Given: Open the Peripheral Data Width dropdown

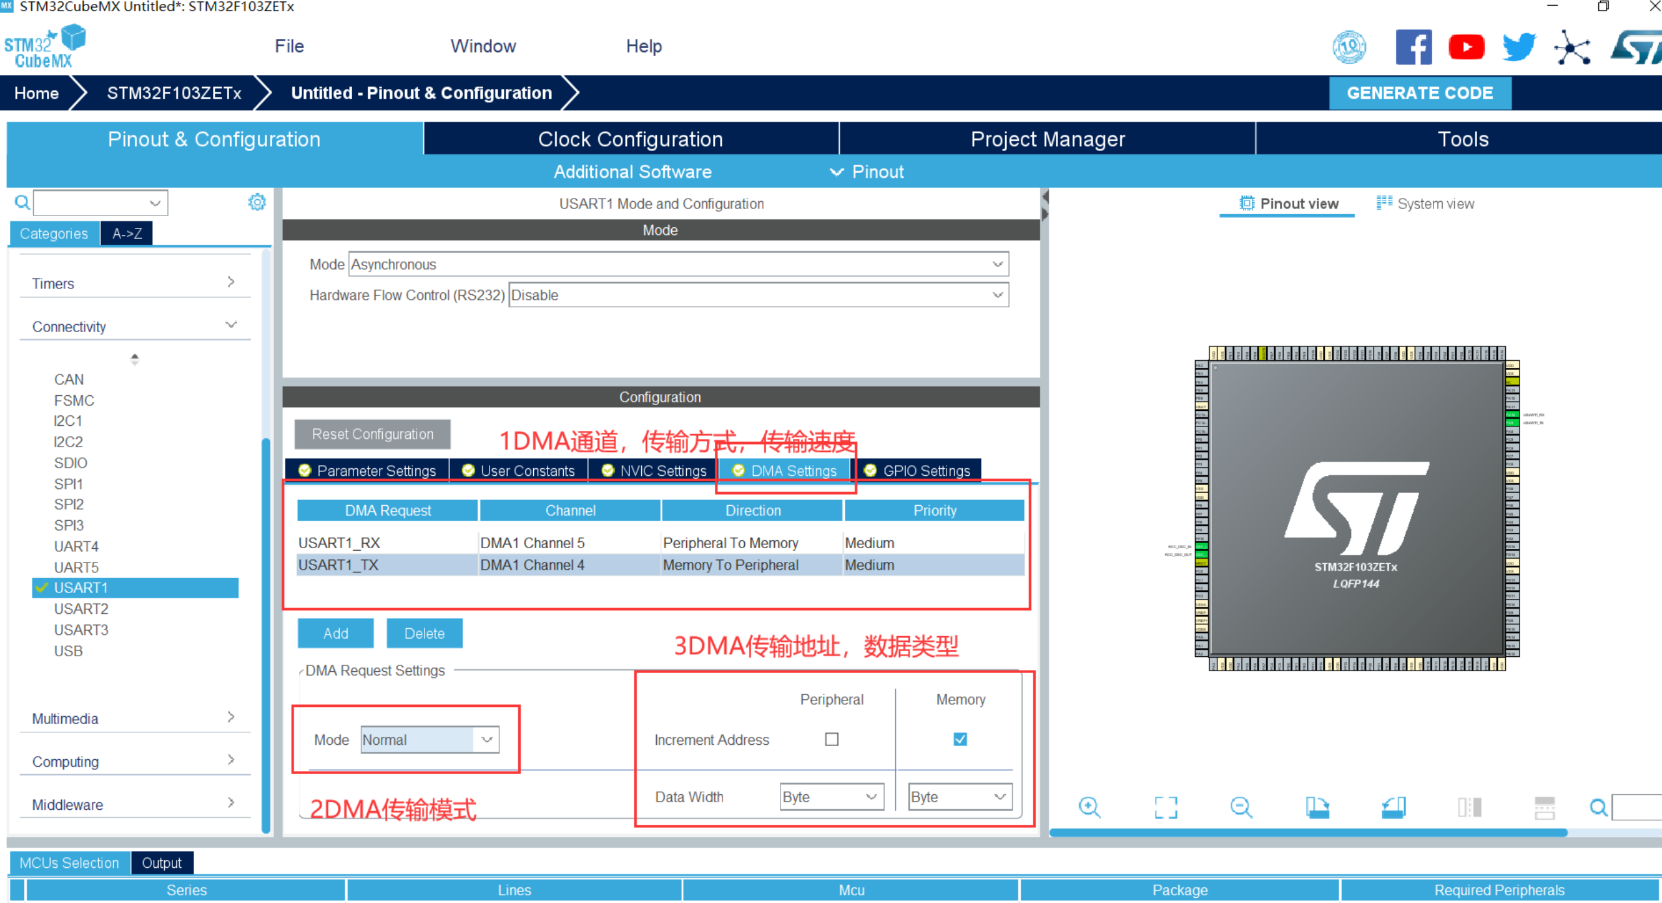Looking at the screenshot, I should (831, 797).
